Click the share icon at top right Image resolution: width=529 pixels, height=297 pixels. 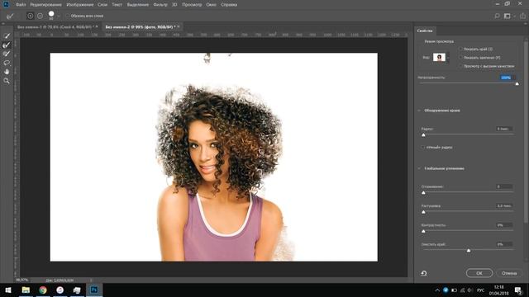[x=522, y=16]
